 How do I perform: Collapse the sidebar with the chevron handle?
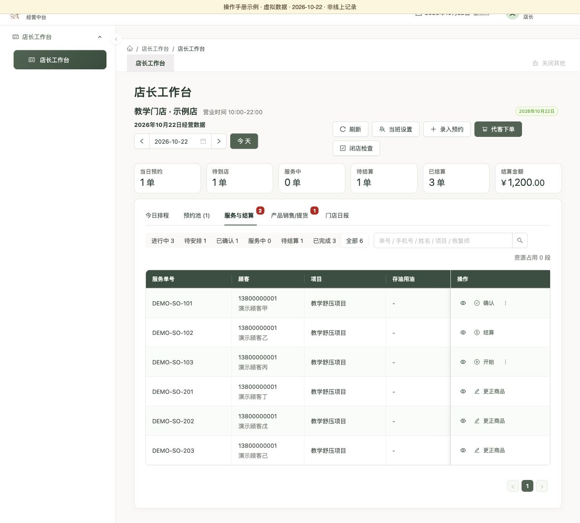(116, 39)
